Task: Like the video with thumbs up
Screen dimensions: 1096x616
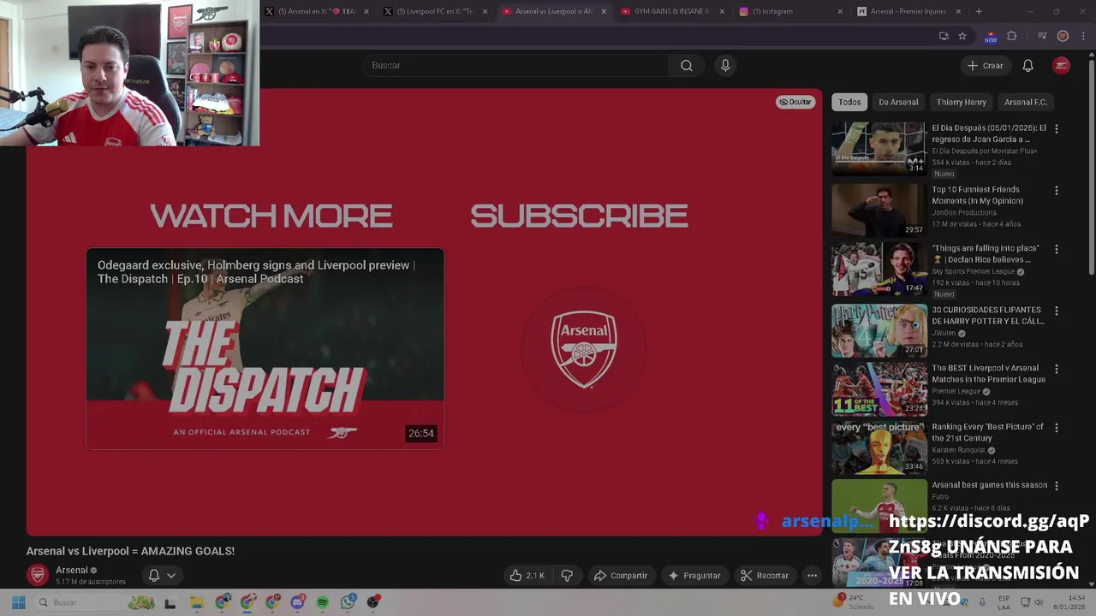Action: [527, 576]
